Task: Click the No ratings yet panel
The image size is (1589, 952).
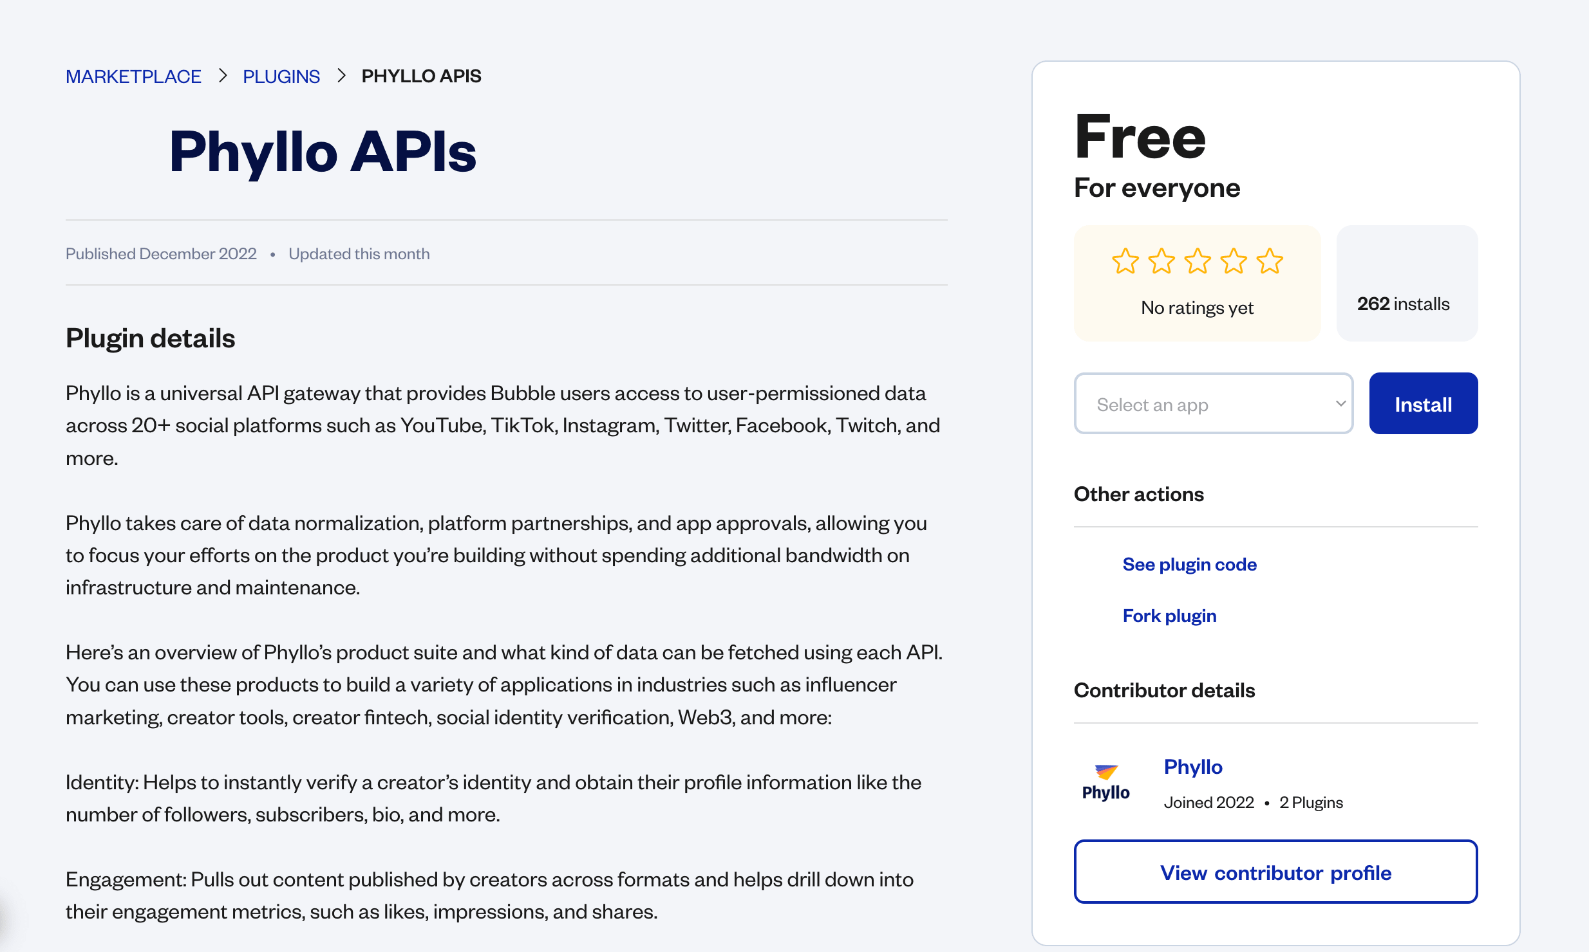Action: (x=1197, y=283)
